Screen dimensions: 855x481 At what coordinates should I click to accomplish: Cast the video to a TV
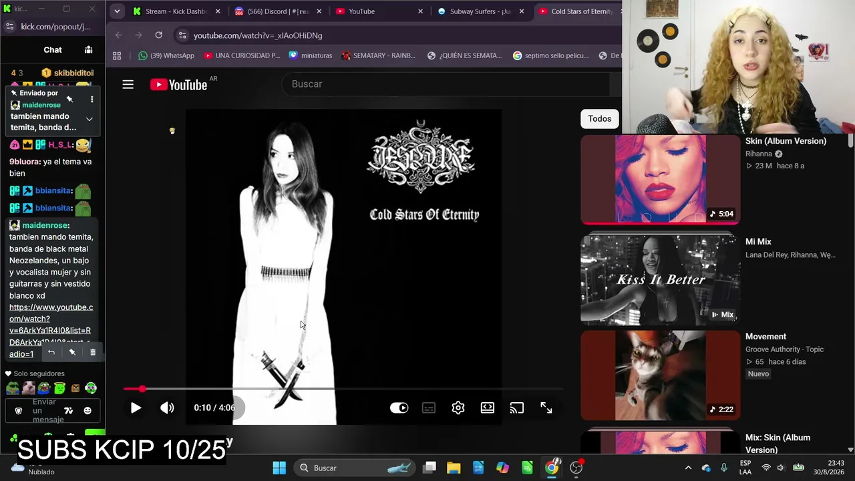point(517,408)
